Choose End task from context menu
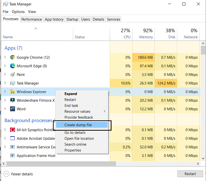The height and width of the screenshot is (181, 206). pos(71,105)
